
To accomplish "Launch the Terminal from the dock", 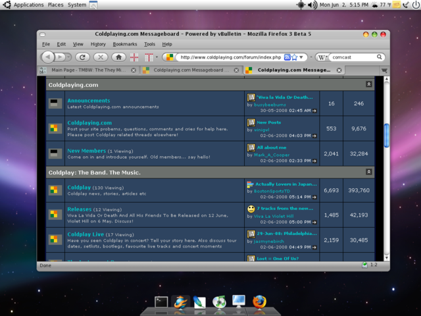I will click(161, 302).
